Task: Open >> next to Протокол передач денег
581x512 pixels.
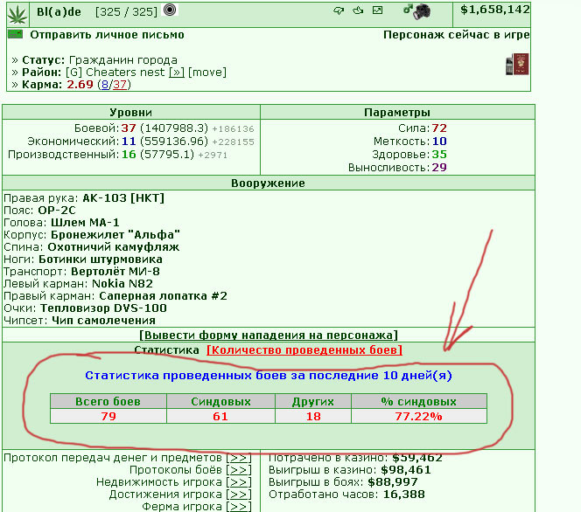Action: [x=239, y=458]
